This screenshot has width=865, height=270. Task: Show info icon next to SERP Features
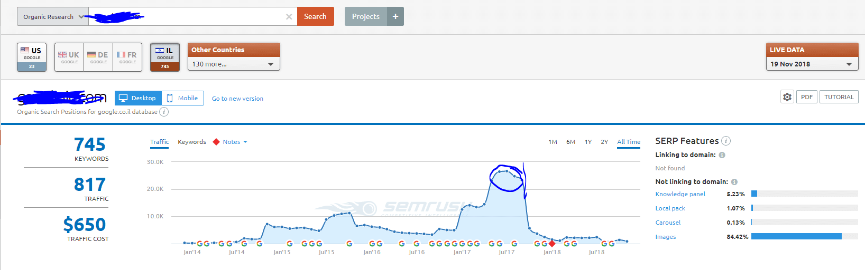tap(726, 141)
